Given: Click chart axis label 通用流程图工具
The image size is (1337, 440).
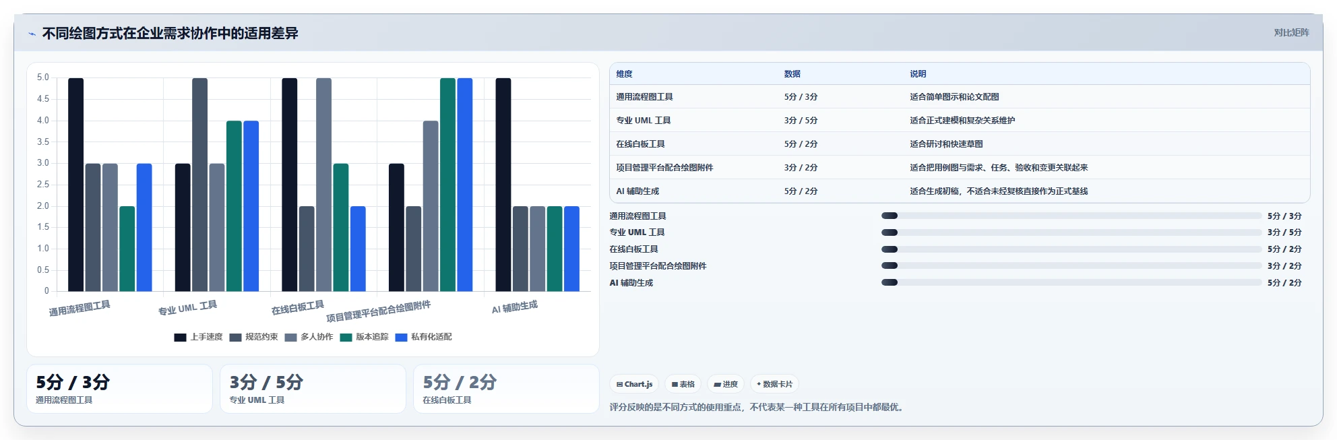Looking at the screenshot, I should pos(80,309).
